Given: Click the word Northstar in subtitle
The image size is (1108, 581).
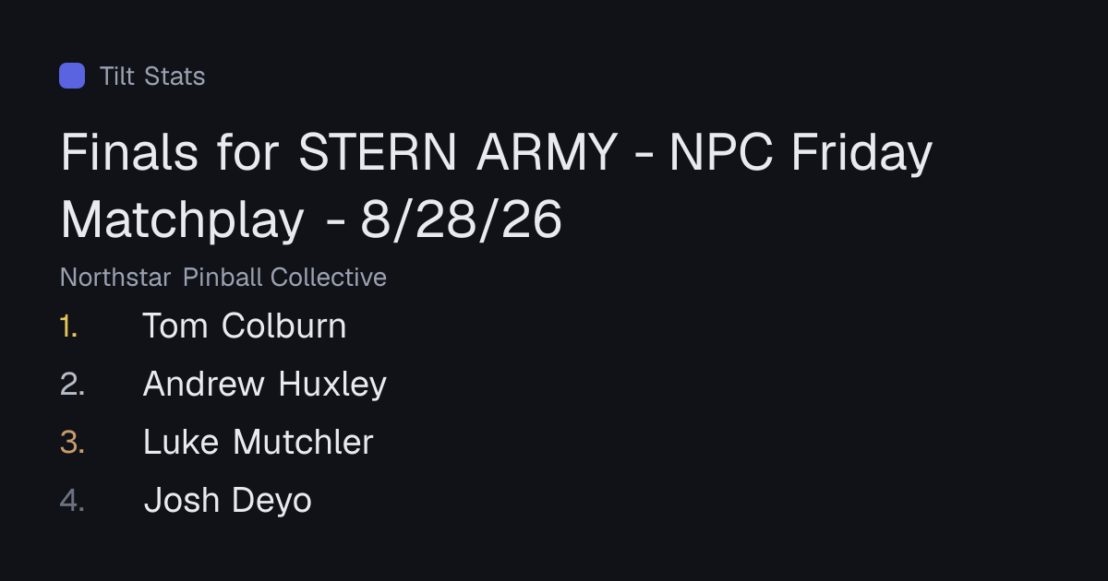Looking at the screenshot, I should pos(115,277).
